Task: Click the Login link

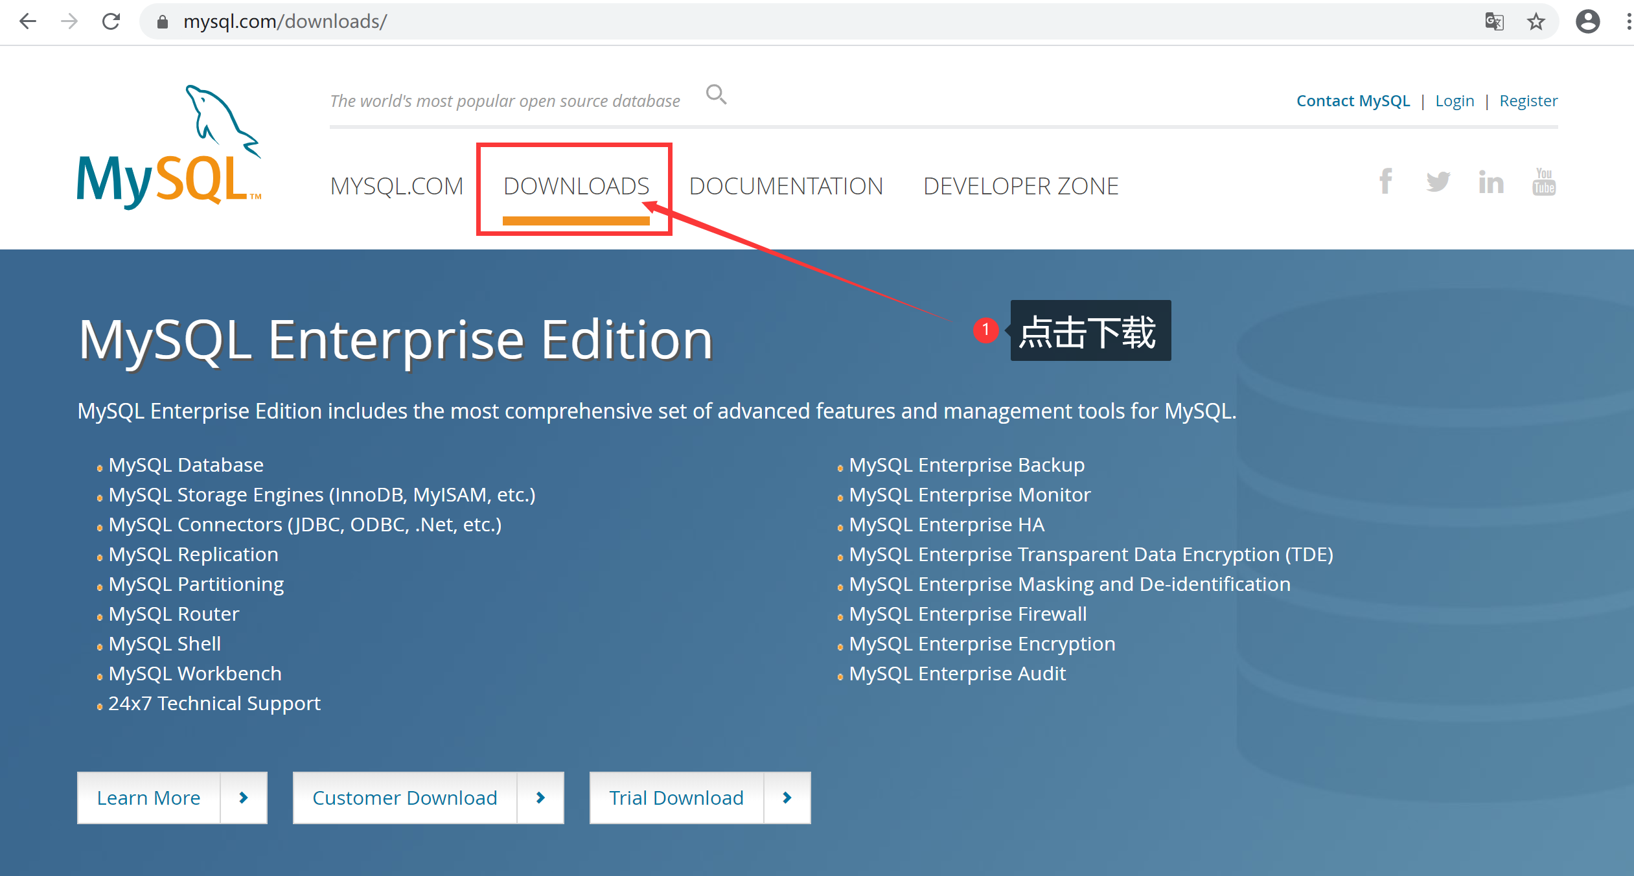Action: point(1455,101)
